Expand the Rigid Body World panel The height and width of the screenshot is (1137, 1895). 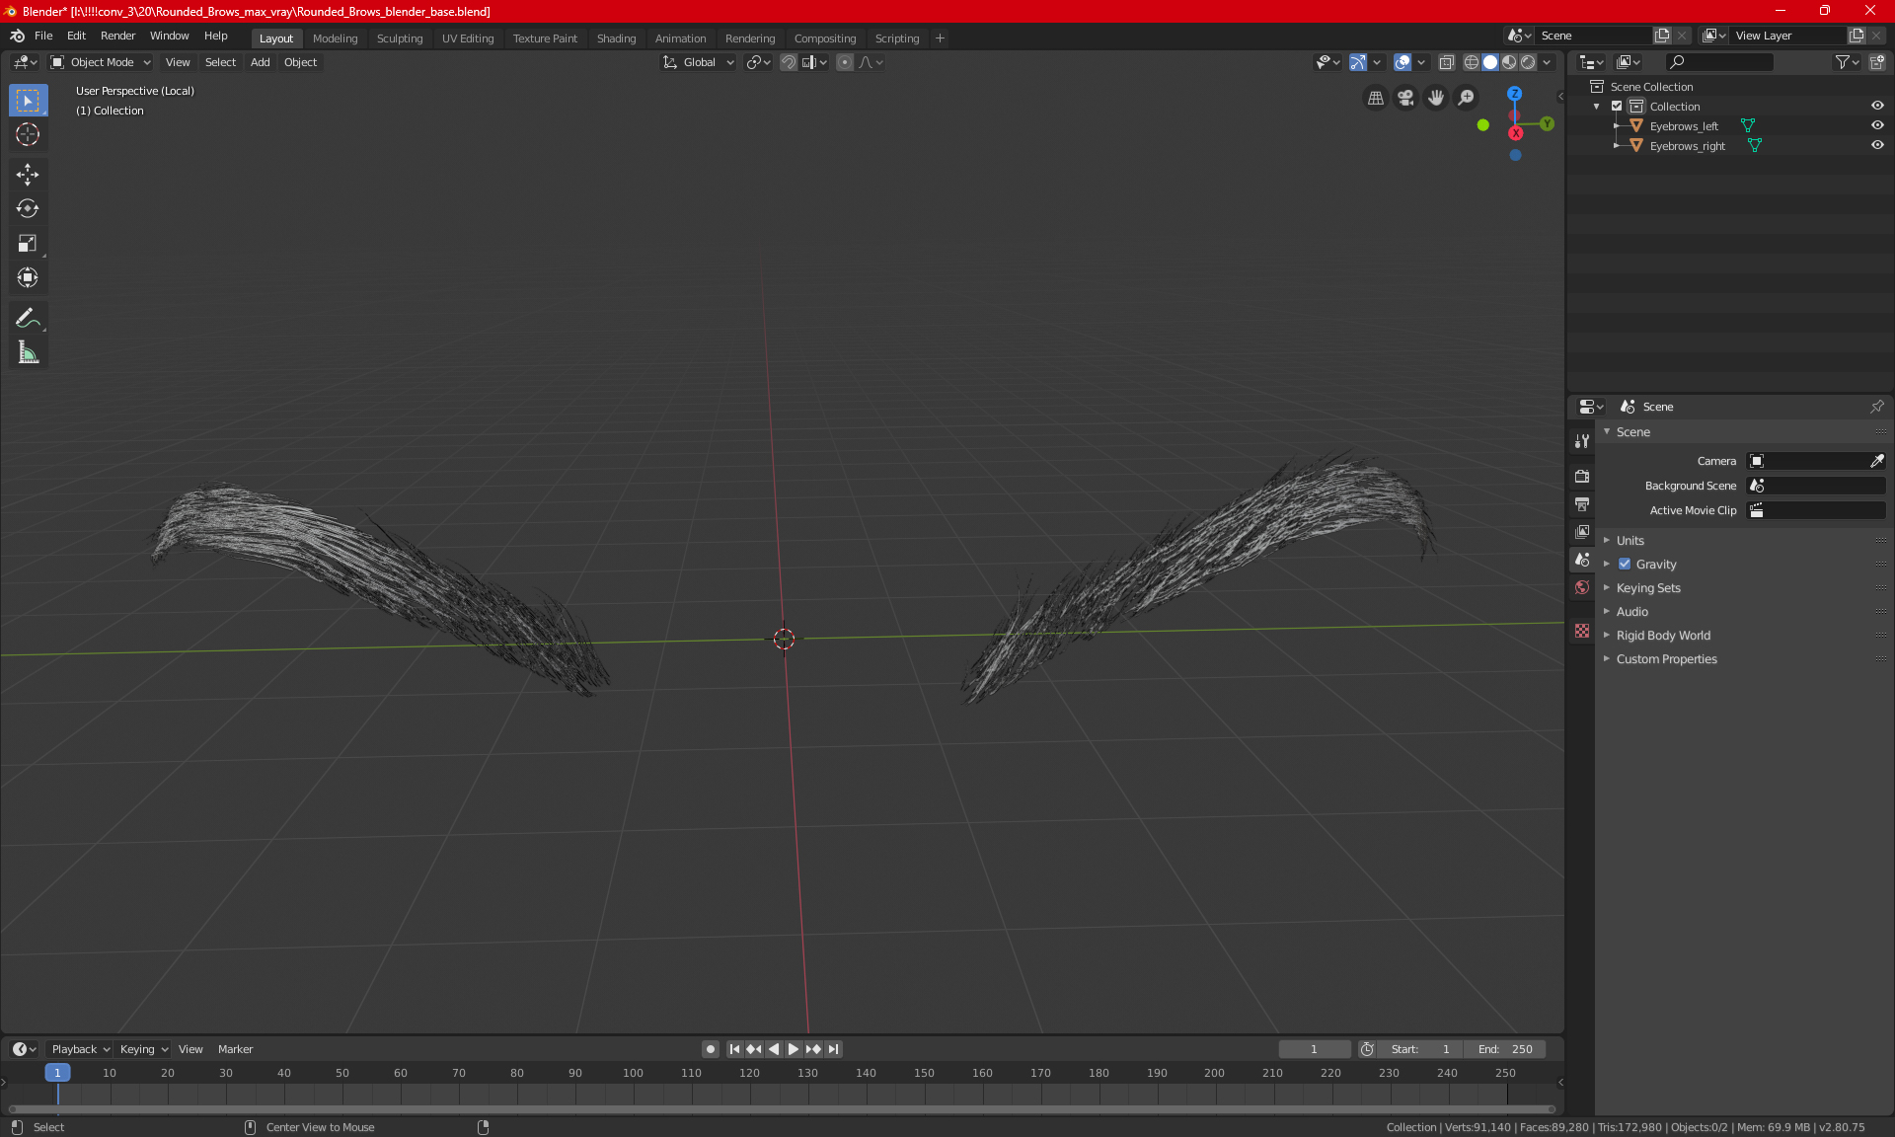(1663, 636)
